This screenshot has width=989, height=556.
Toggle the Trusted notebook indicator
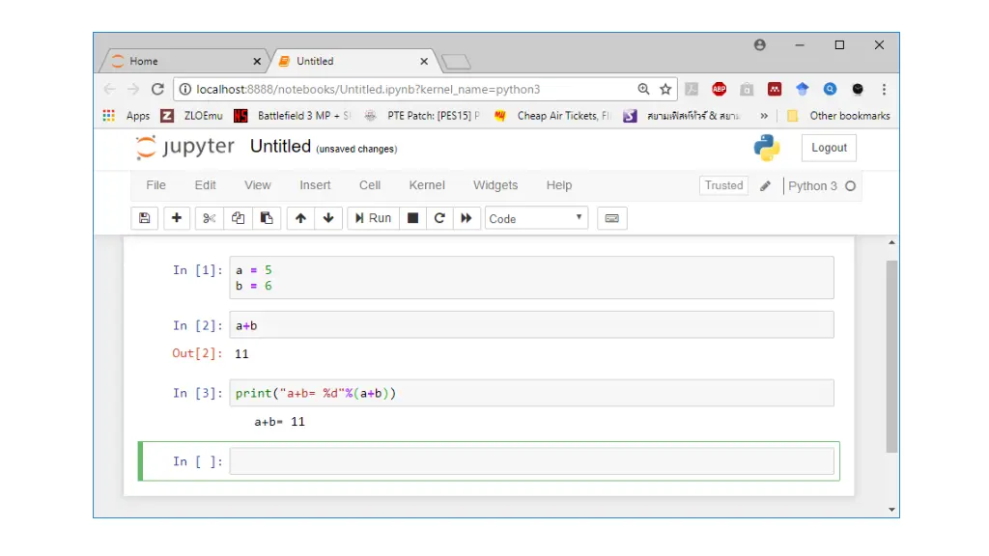coord(723,185)
